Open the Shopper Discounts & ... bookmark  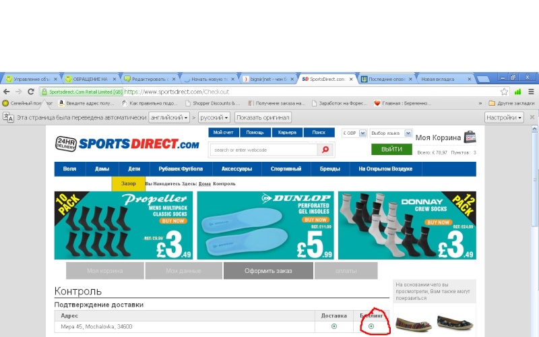pyautogui.click(x=213, y=103)
